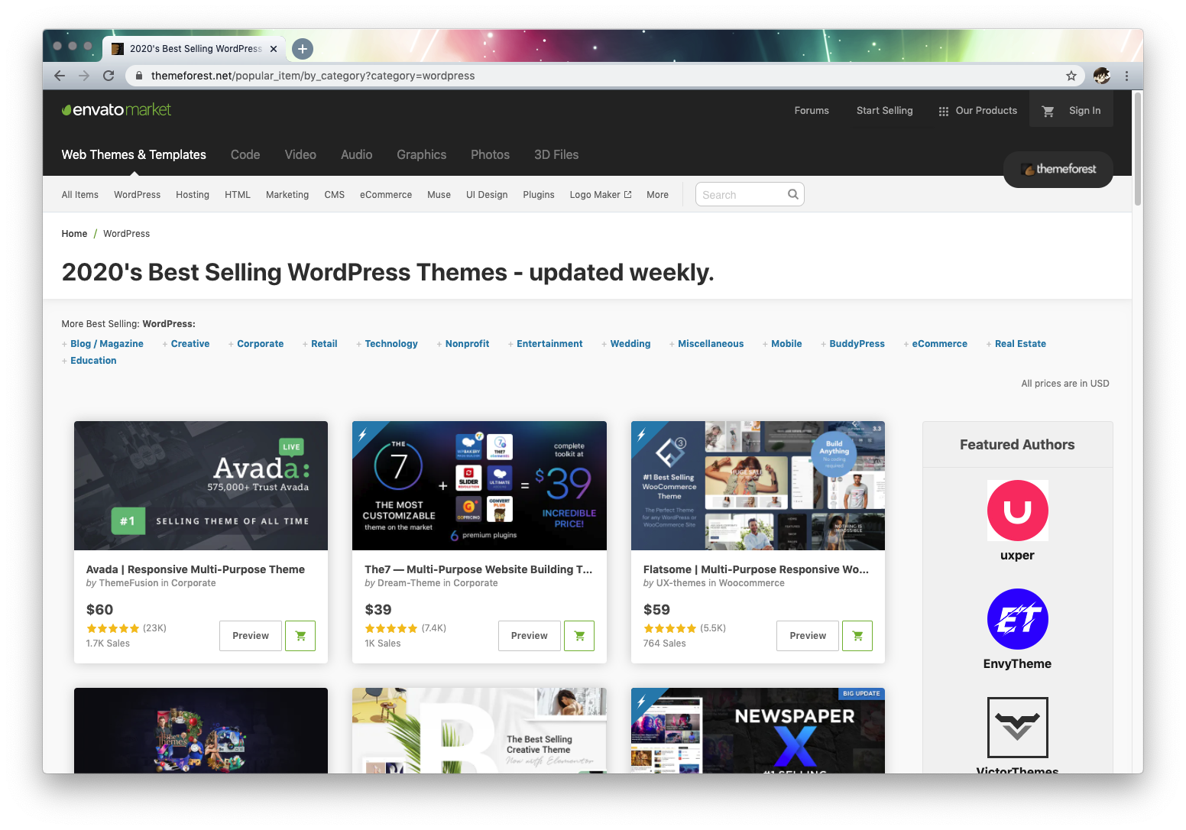Screen dimensions: 1186x830
Task: Open Avada theme title link
Action: 196,569
